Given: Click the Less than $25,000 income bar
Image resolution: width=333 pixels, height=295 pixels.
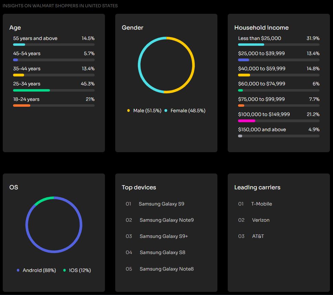Looking at the screenshot, I should coord(251,44).
